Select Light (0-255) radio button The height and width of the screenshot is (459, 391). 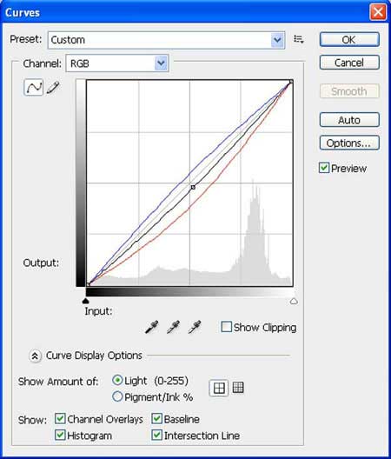pos(117,380)
